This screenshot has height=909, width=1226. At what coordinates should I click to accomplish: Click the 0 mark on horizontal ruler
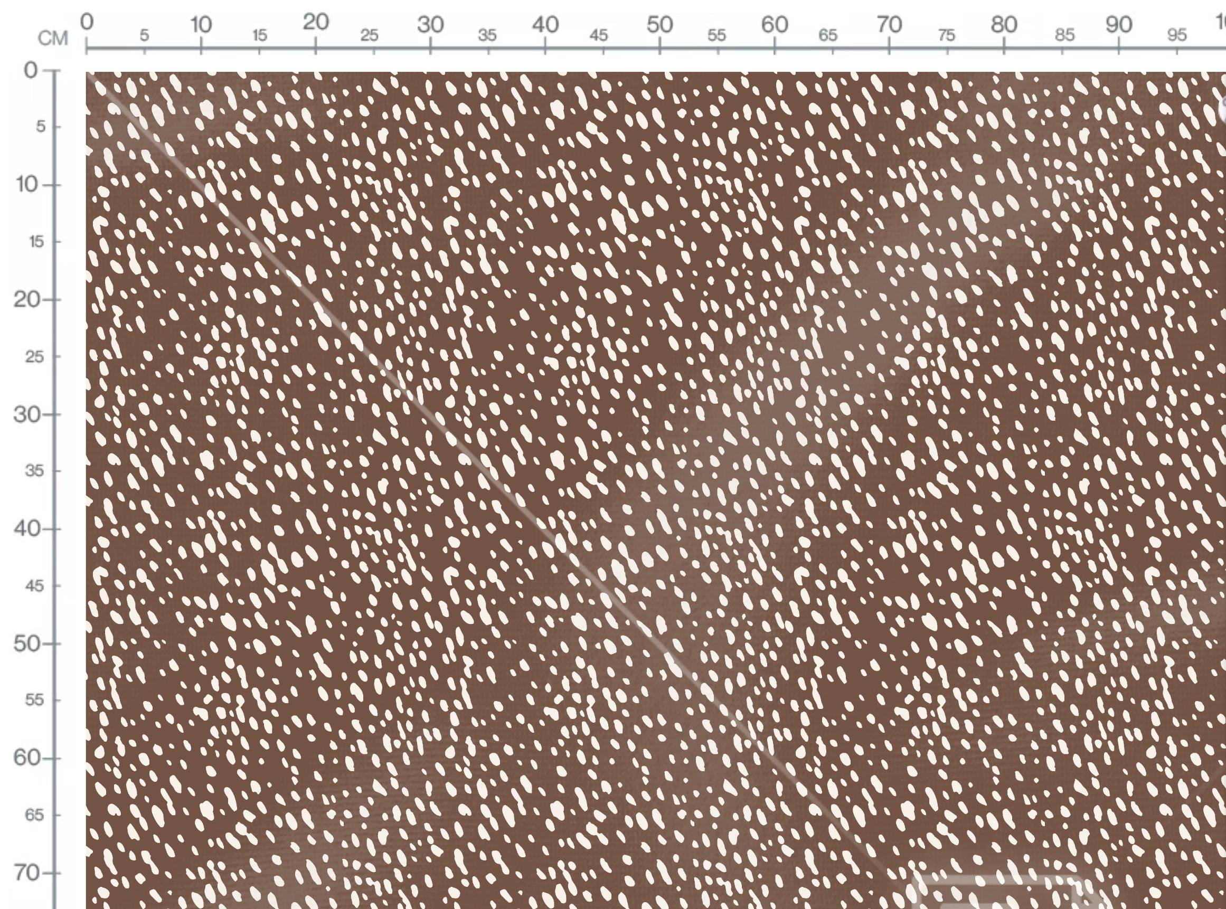[x=87, y=23]
